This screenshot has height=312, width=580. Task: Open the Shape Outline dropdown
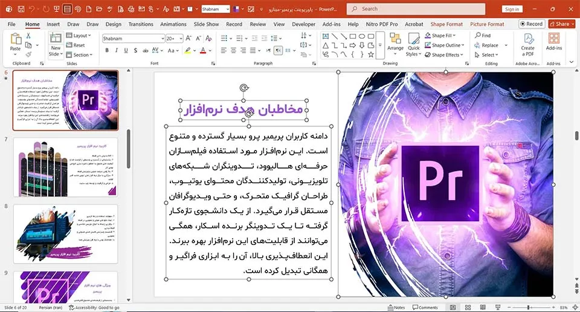445,45
